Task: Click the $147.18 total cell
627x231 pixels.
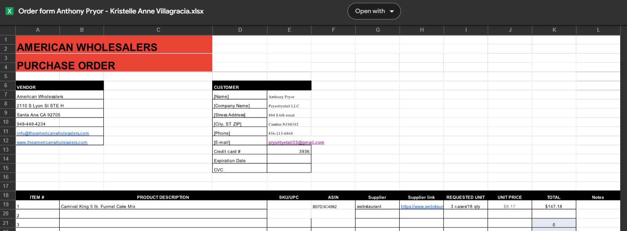Action: (554, 205)
